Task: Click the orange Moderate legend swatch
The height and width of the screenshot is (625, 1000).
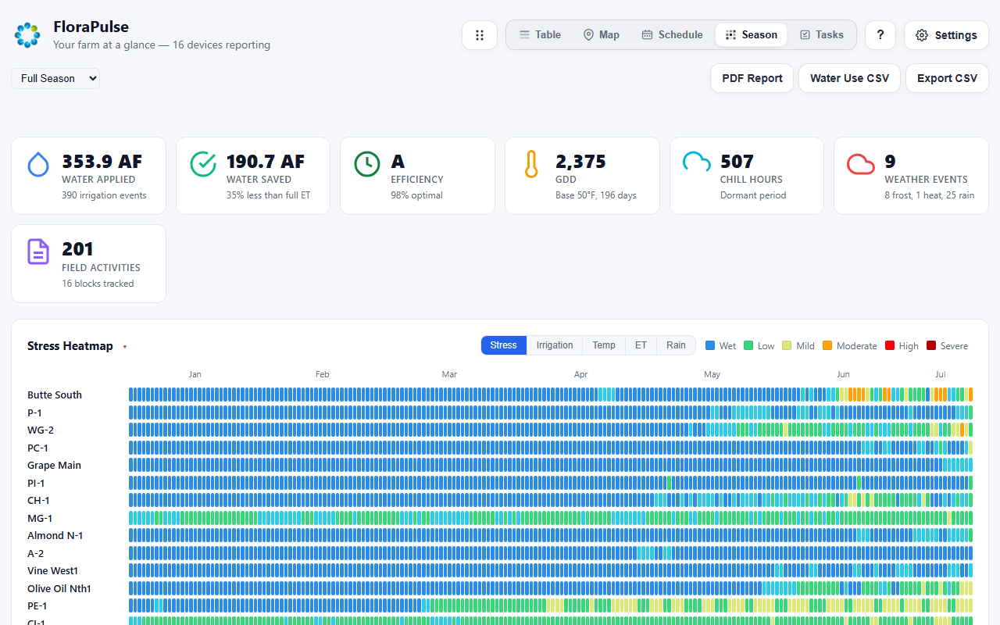Action: pyautogui.click(x=827, y=346)
